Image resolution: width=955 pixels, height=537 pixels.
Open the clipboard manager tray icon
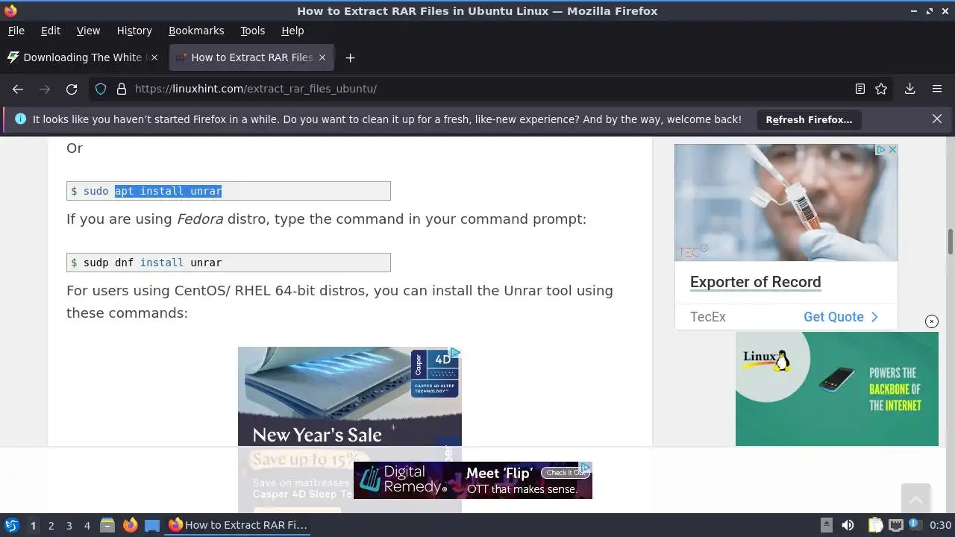(875, 525)
